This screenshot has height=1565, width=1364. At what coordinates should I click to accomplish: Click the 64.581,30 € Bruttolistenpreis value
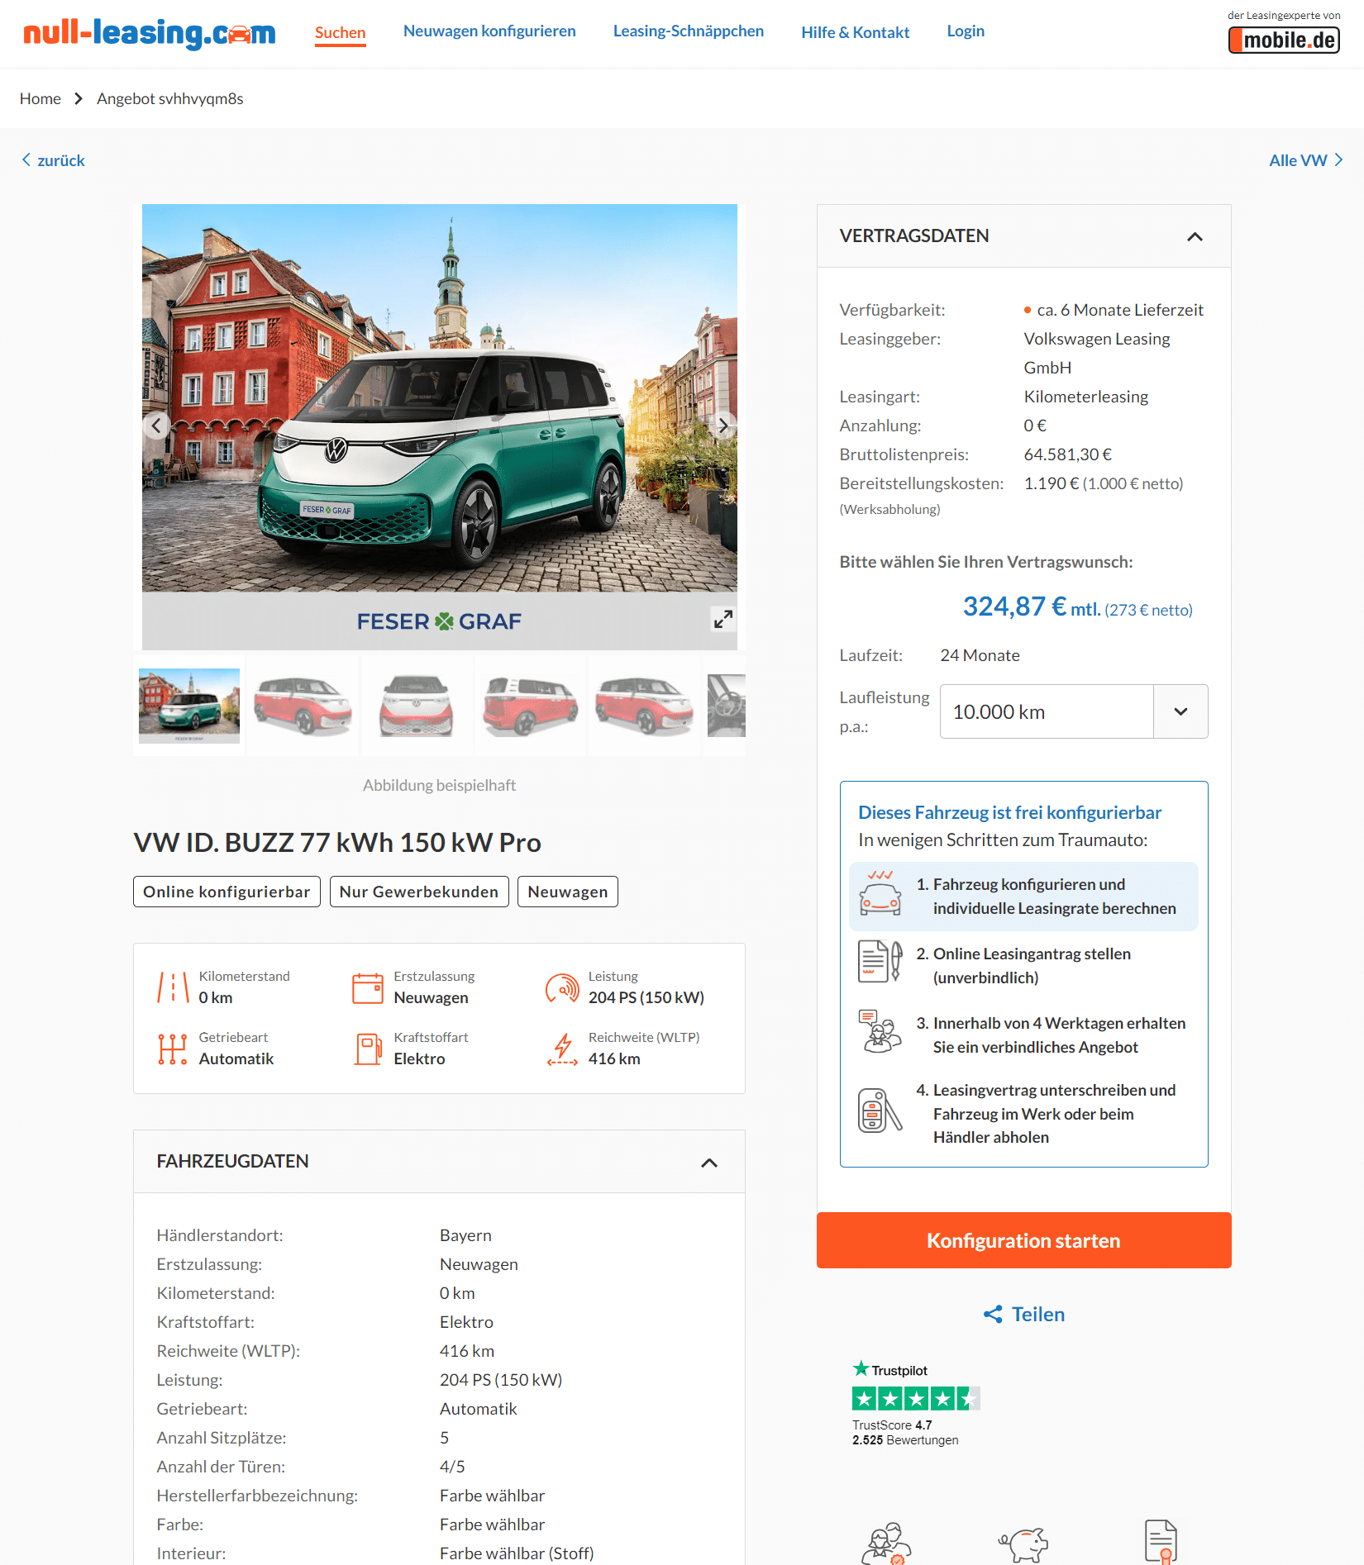click(x=1067, y=454)
